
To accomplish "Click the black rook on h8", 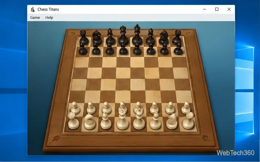I will pyautogui.click(x=177, y=37).
